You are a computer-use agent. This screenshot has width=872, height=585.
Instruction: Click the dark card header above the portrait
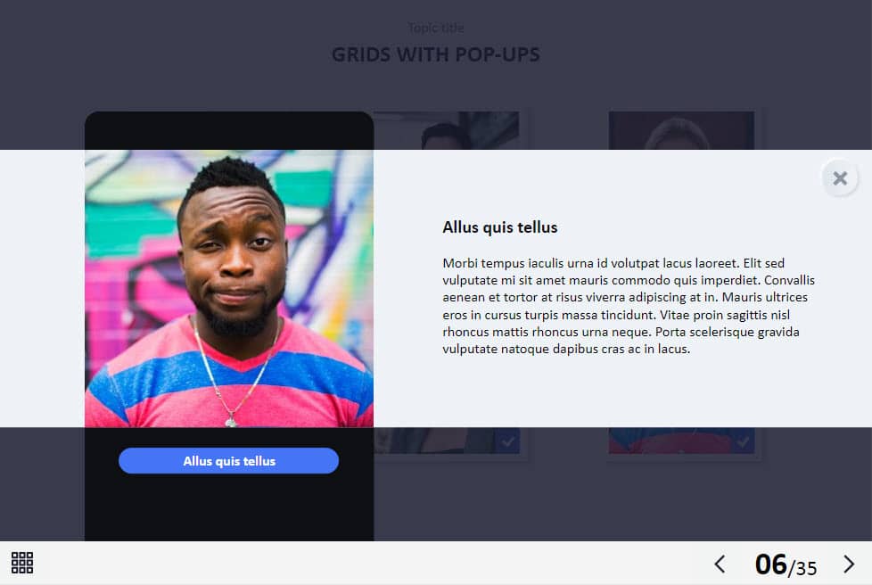click(x=229, y=131)
